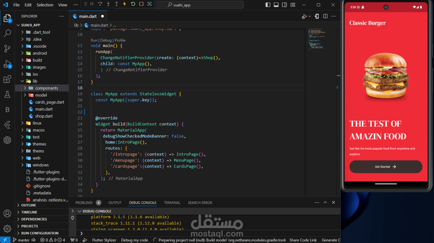Open Customize Layout icon in title bar
Viewport: 434px width, 243px height.
pyautogui.click(x=293, y=5)
